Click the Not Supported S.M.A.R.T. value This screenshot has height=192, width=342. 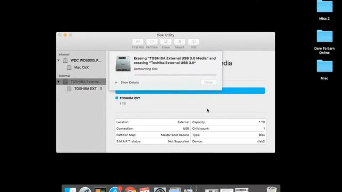178,141
